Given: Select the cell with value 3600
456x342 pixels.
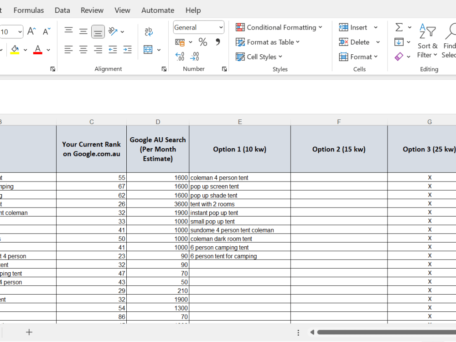Looking at the screenshot, I should pyautogui.click(x=158, y=204).
